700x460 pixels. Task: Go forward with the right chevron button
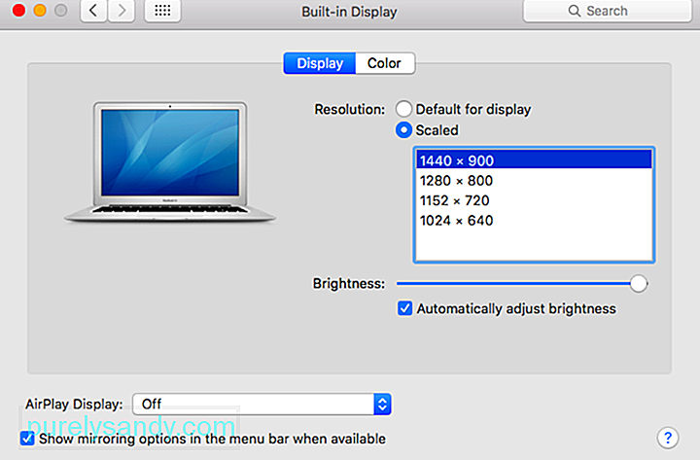point(121,11)
